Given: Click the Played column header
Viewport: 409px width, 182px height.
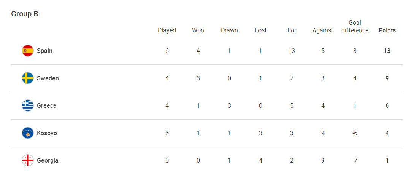Looking at the screenshot, I should (167, 30).
